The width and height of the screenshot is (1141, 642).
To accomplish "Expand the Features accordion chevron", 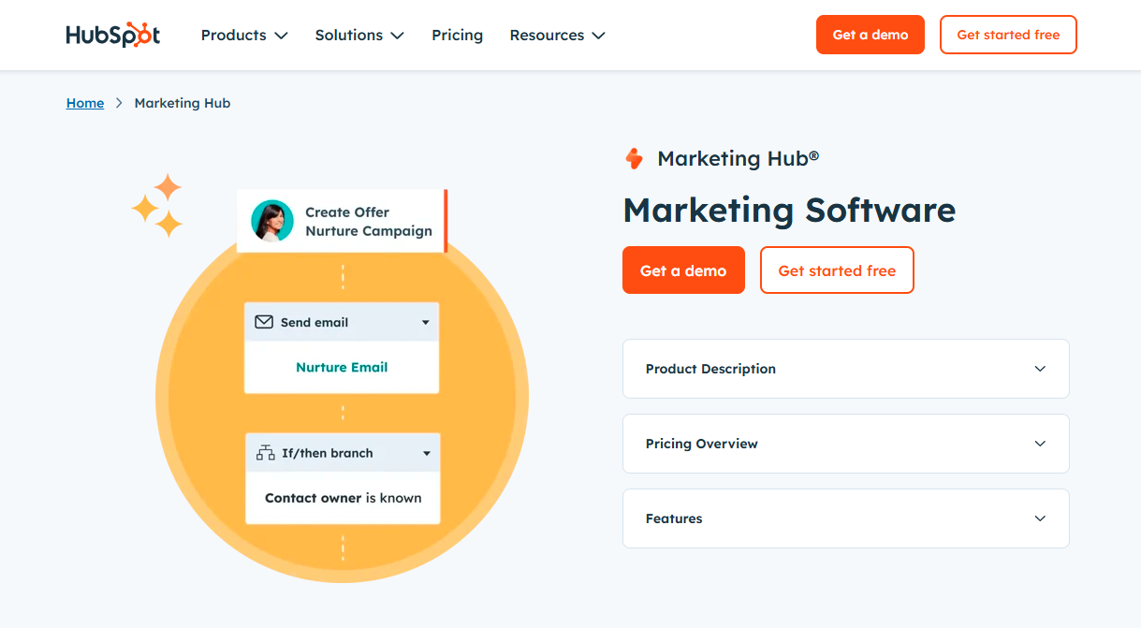I will click(1039, 518).
